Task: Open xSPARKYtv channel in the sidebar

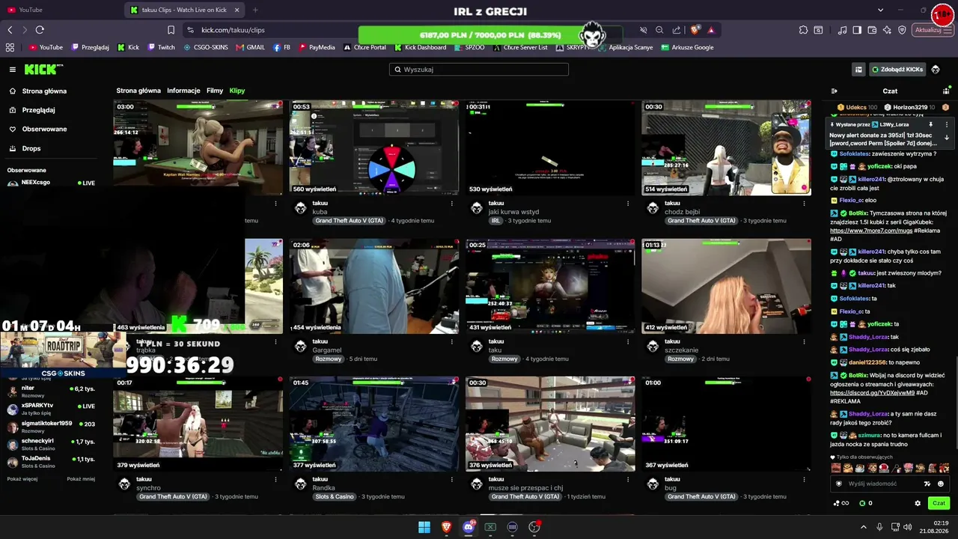Action: (51, 409)
